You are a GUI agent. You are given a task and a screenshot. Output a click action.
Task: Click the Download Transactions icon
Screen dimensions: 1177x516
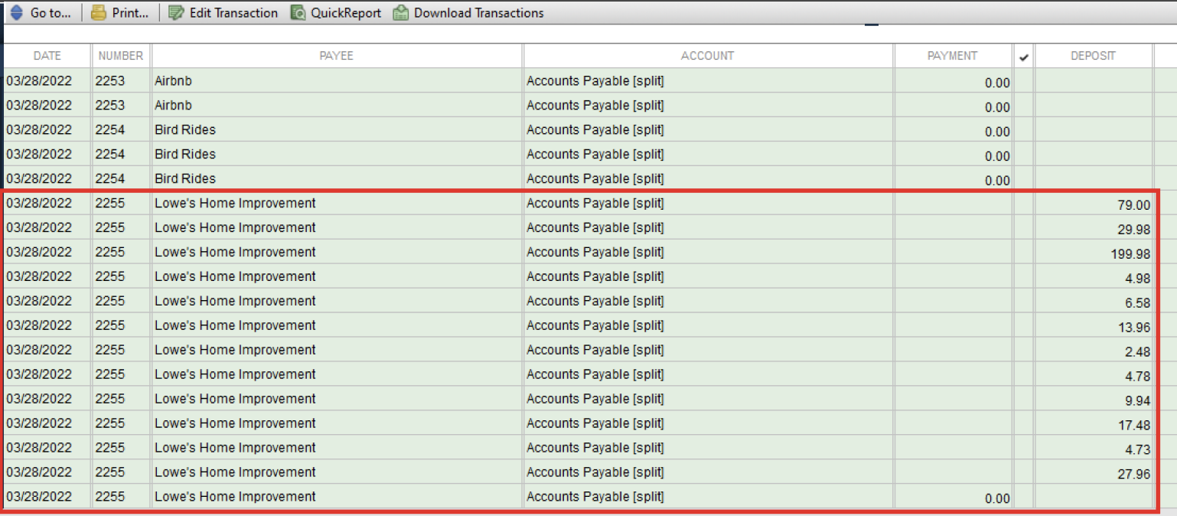tap(401, 13)
